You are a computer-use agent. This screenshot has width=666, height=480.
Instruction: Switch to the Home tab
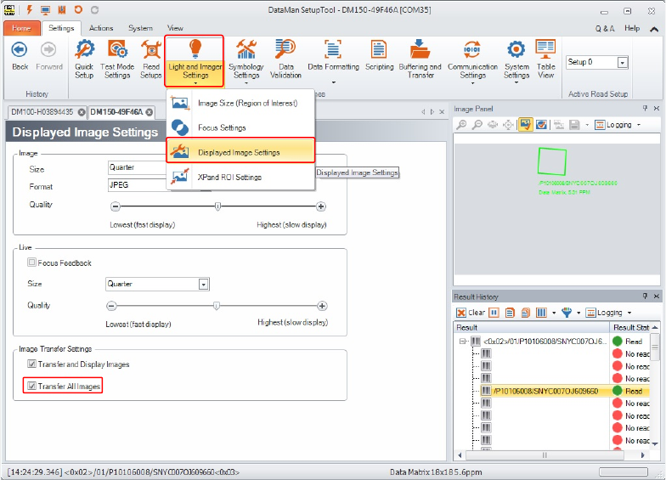coord(22,28)
